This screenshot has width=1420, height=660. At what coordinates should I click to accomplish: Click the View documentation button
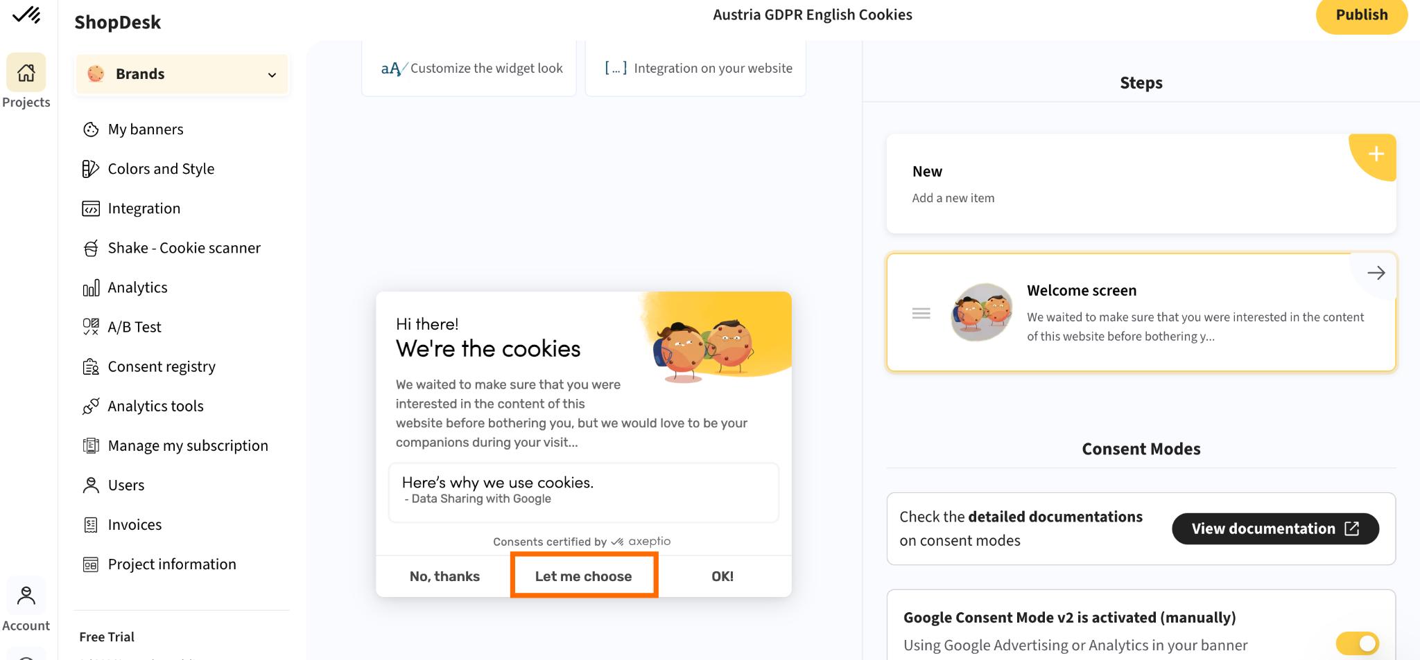(1275, 529)
